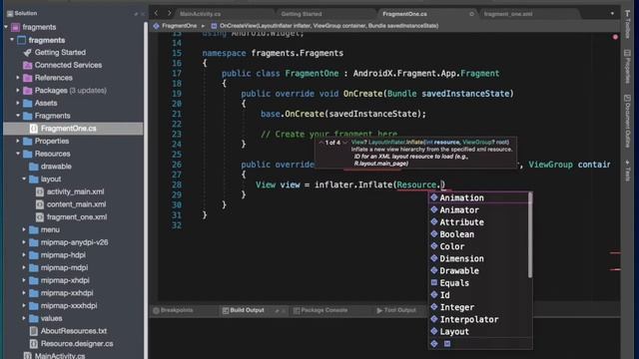
Task: Open the Package Console pad
Action: point(320,310)
